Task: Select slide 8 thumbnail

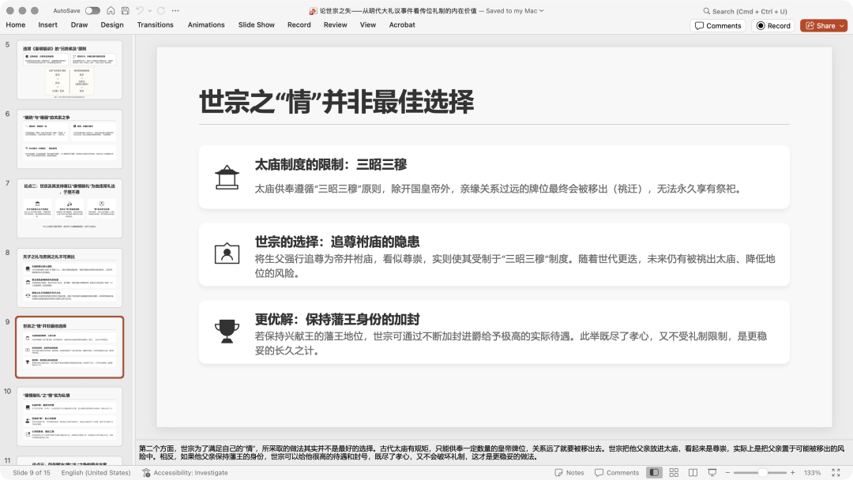Action: 70,278
